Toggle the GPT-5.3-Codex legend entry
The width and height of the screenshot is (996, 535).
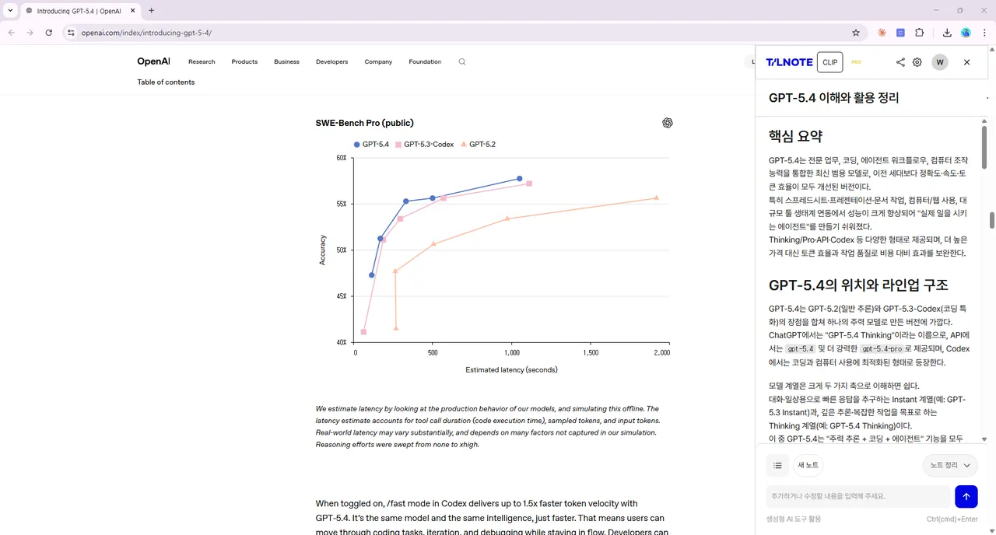click(x=424, y=145)
